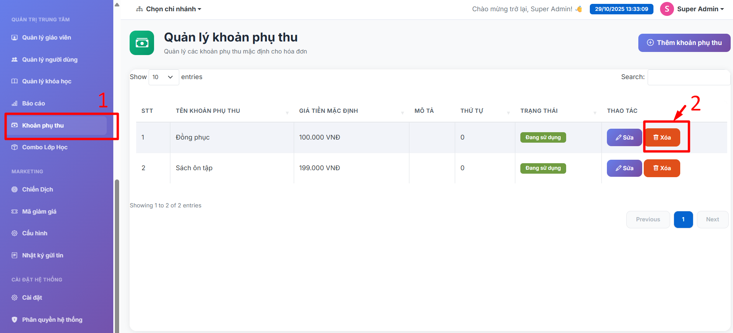The height and width of the screenshot is (333, 733).
Task: Open the show entries count dropdown
Action: coord(163,77)
